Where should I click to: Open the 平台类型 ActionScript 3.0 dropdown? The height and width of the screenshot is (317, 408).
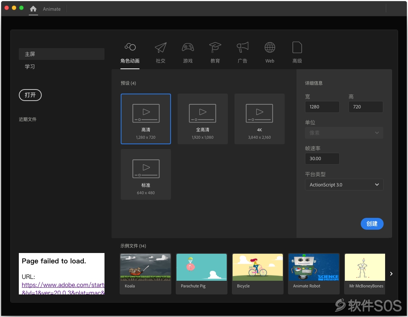point(344,185)
